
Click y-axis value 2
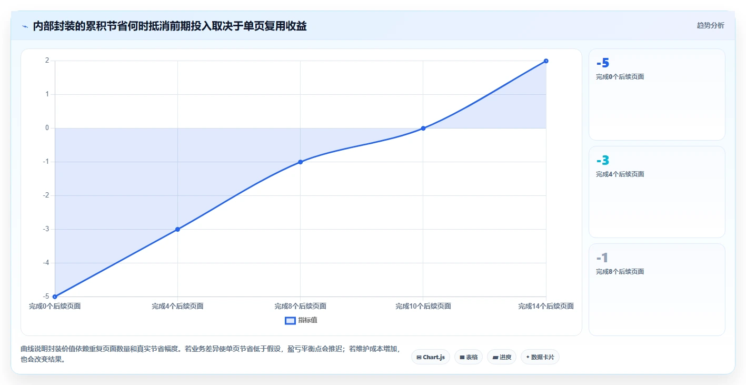pos(47,61)
